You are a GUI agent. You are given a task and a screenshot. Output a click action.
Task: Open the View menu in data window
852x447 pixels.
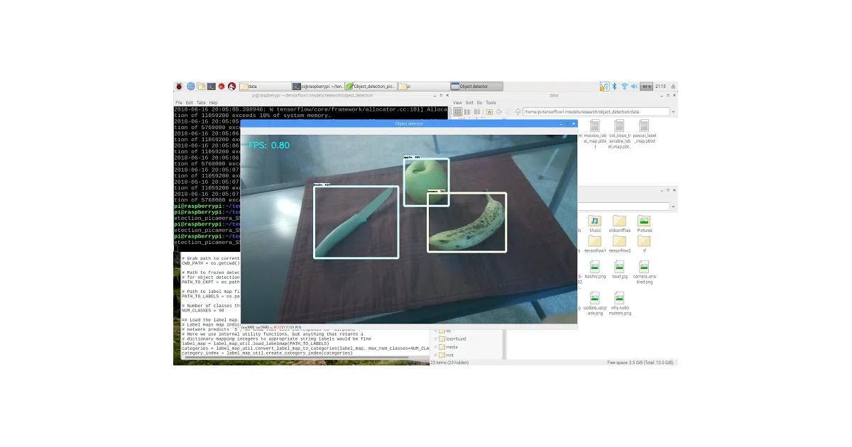(457, 103)
